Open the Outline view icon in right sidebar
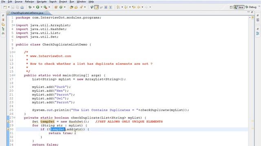The height and width of the screenshot is (146, 261). click(258, 33)
